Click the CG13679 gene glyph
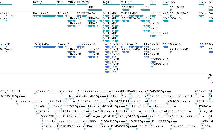213x130 pixels. (171, 10)
